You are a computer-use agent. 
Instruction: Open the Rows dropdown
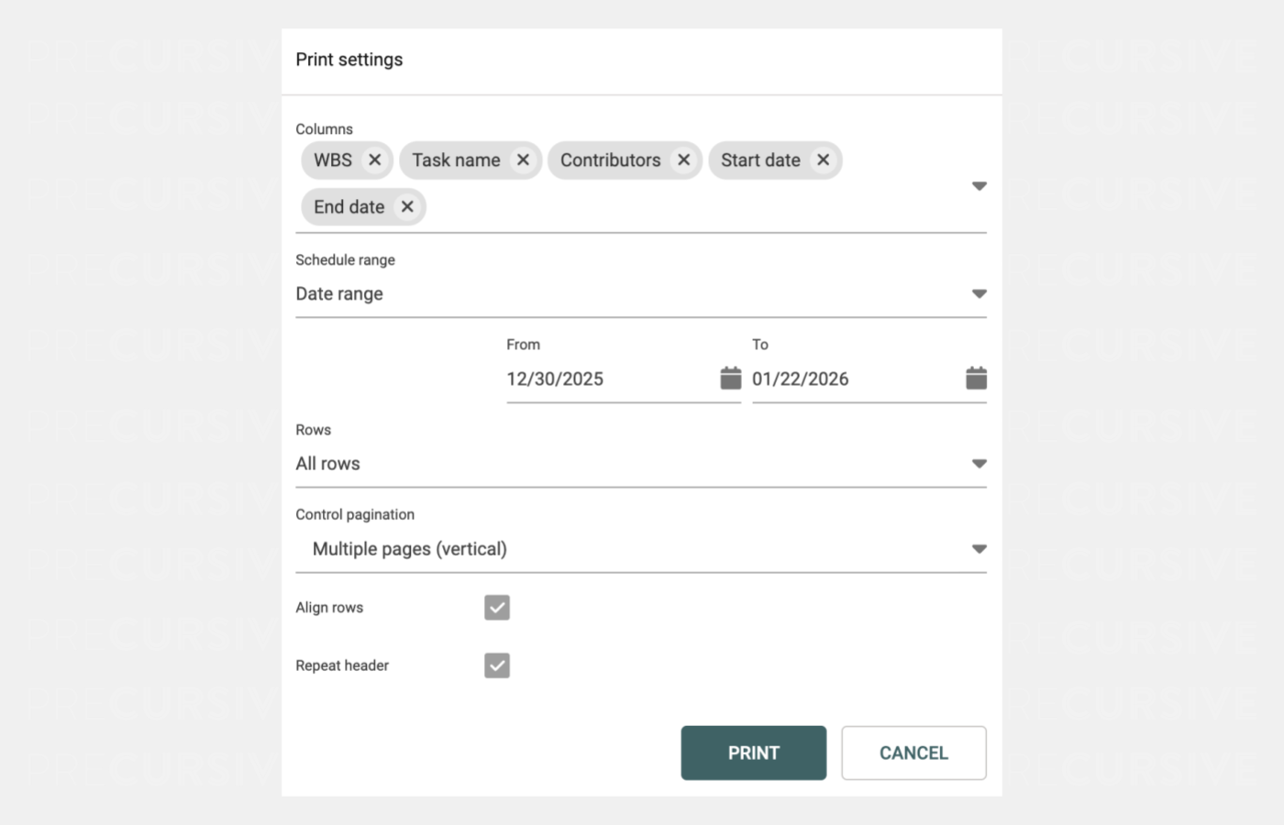point(979,464)
